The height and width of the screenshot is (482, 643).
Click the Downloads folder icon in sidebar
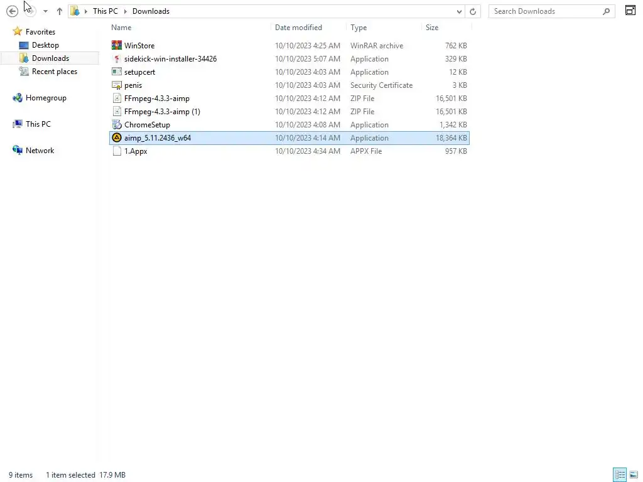click(24, 58)
